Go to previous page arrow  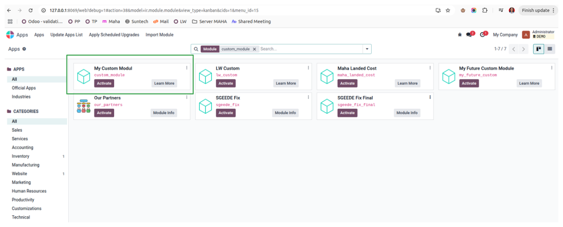[514, 49]
